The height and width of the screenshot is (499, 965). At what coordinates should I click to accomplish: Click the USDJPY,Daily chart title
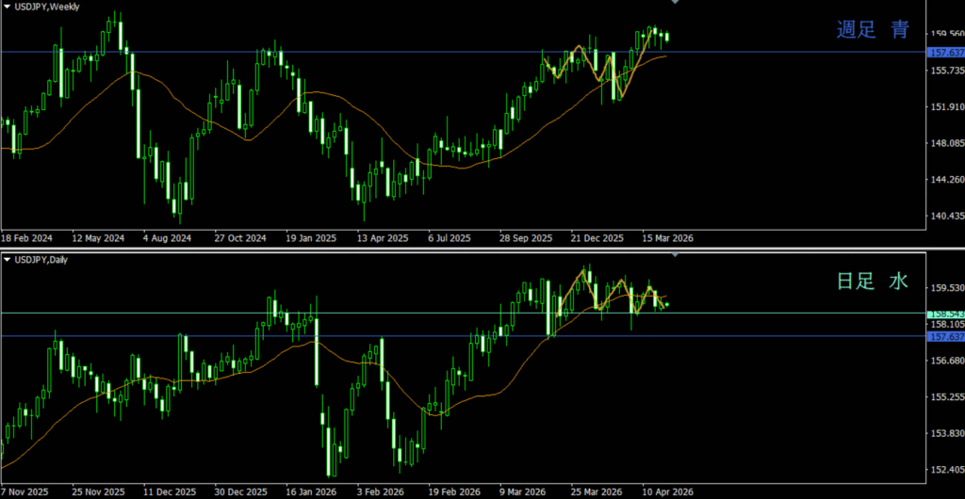pyautogui.click(x=43, y=259)
